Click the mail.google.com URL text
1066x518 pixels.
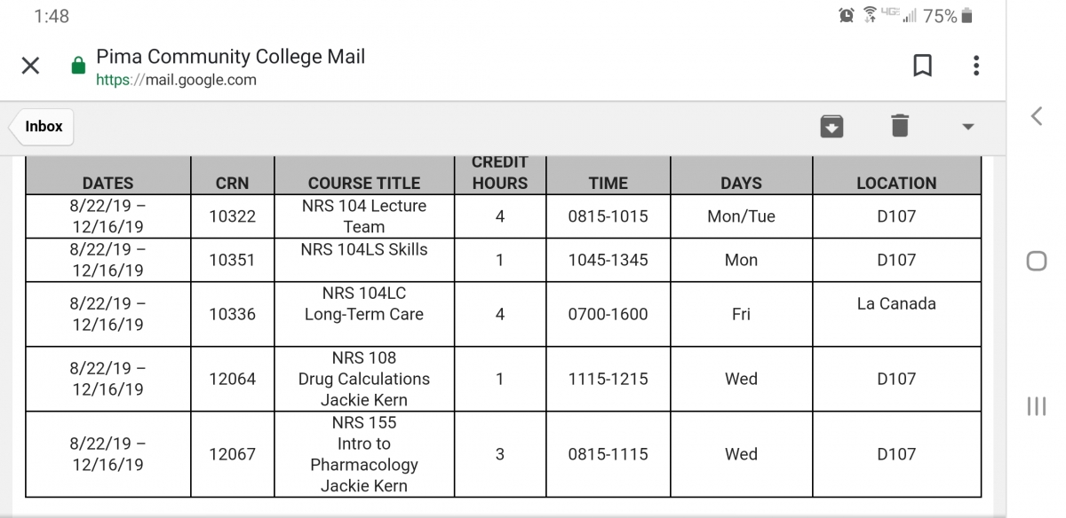coord(176,80)
